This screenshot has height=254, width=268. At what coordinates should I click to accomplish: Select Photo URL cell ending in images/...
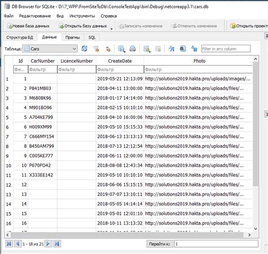pos(198,79)
